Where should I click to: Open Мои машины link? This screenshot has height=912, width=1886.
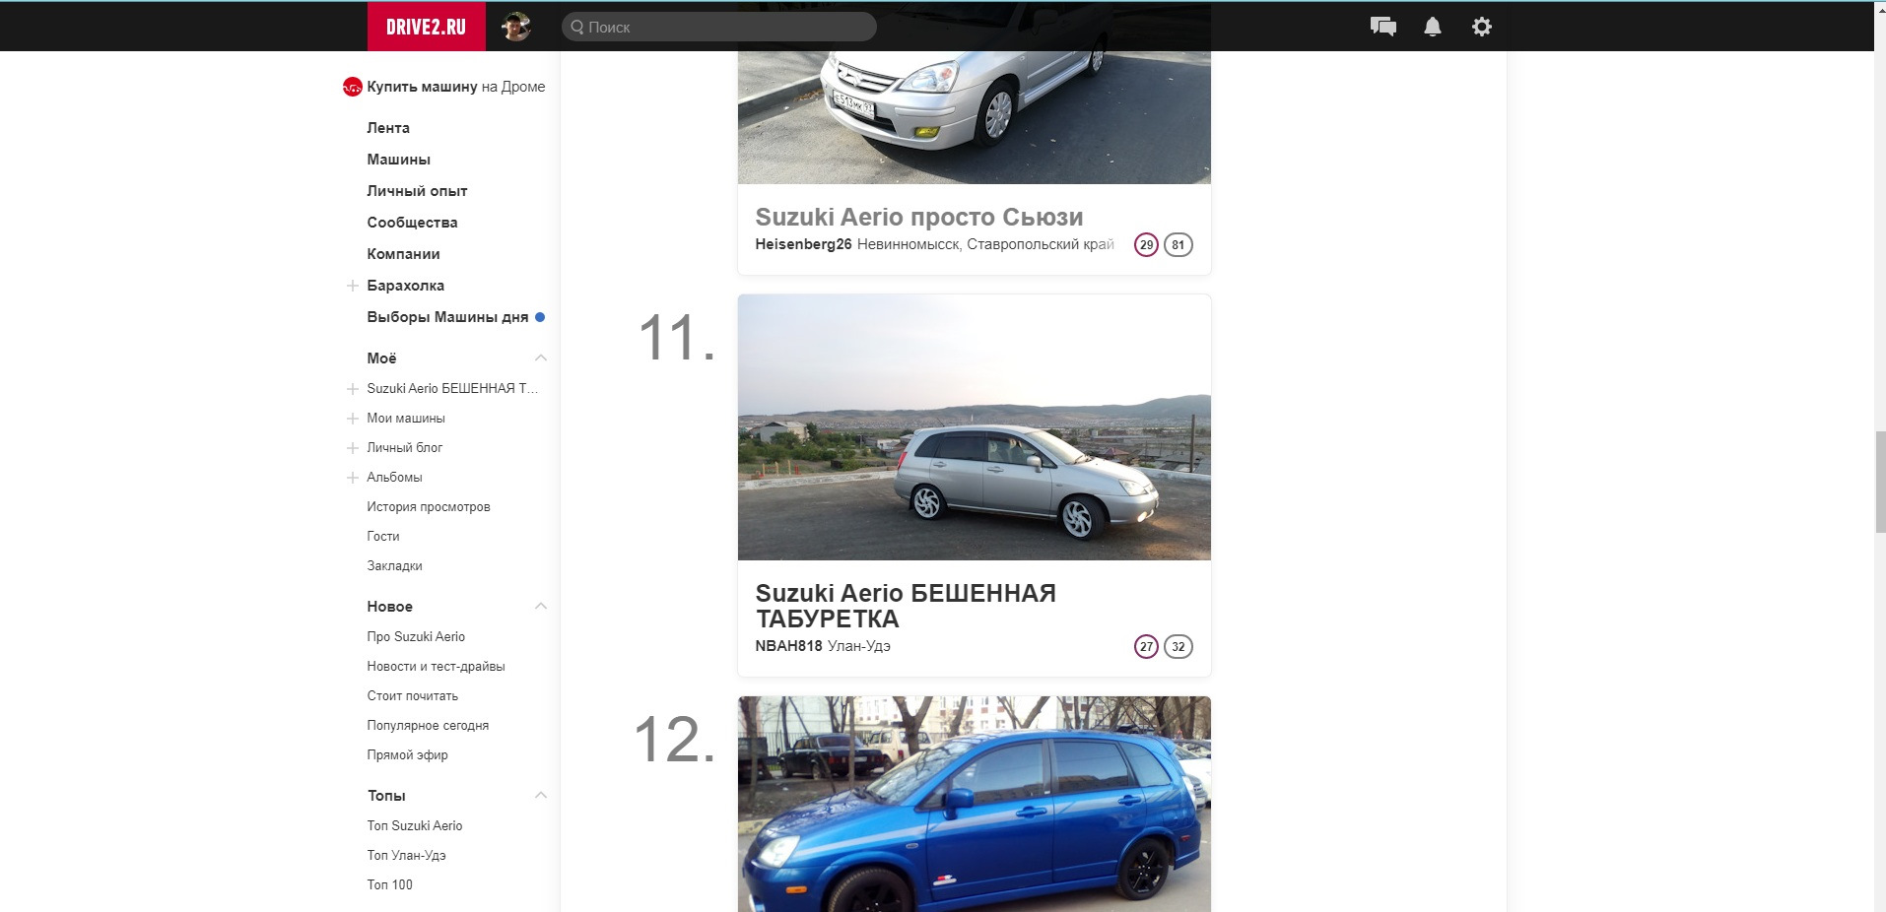[406, 419]
